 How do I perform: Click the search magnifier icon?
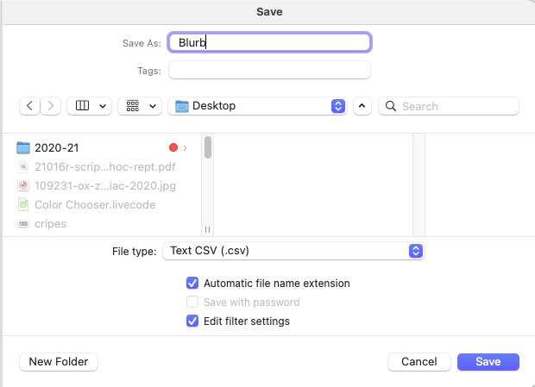[390, 106]
